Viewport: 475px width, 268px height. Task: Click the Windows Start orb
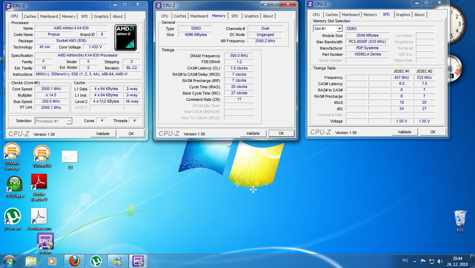pyautogui.click(x=9, y=261)
